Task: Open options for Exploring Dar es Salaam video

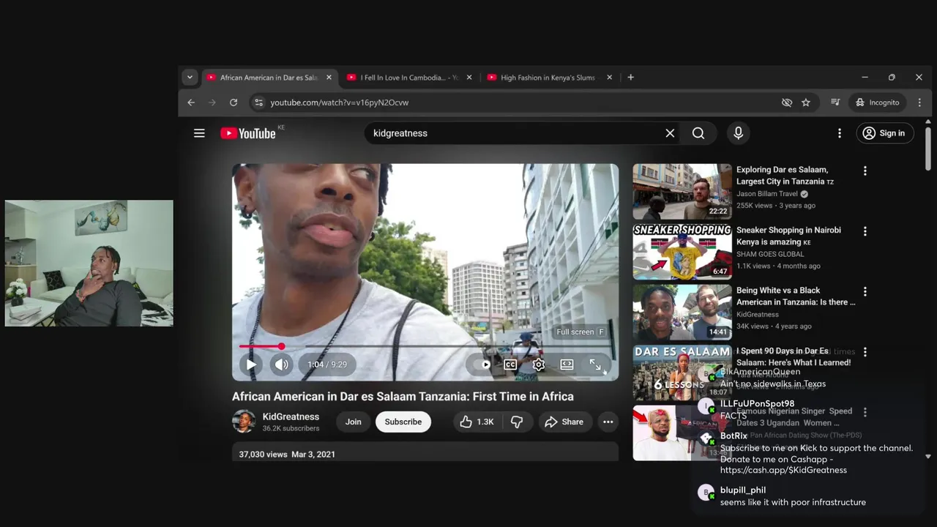Action: click(x=865, y=171)
